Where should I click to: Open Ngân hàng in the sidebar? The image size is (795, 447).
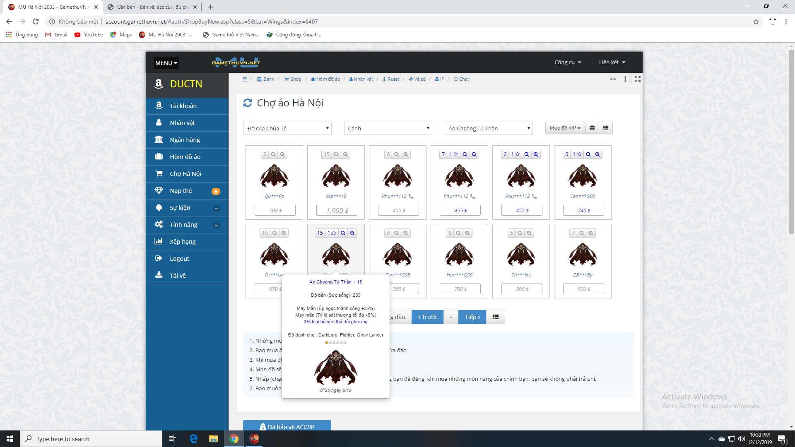185,140
